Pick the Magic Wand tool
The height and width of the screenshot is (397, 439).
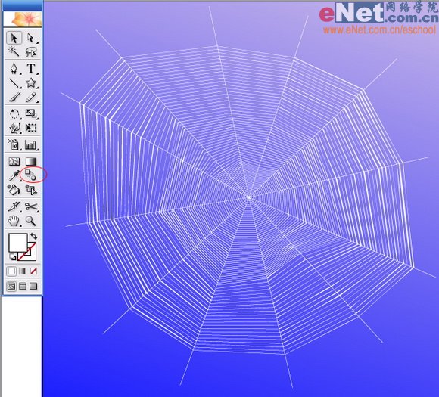click(14, 51)
